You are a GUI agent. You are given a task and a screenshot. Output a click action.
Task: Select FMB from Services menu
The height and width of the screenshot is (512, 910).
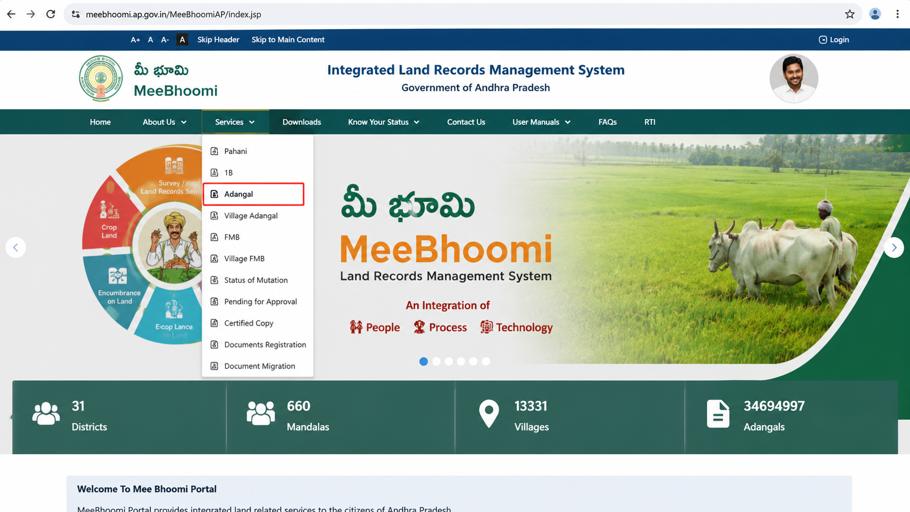(x=257, y=237)
